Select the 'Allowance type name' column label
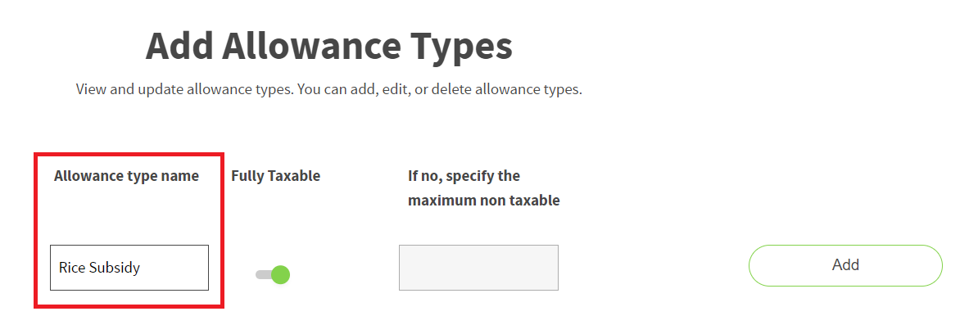 [126, 176]
